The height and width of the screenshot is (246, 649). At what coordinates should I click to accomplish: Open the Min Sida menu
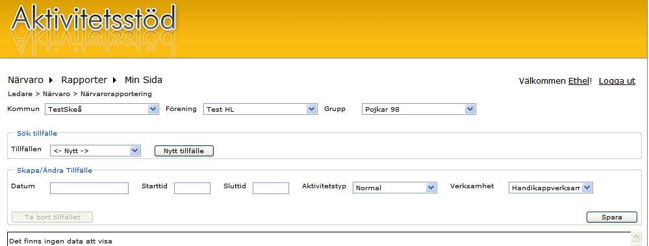pos(143,80)
